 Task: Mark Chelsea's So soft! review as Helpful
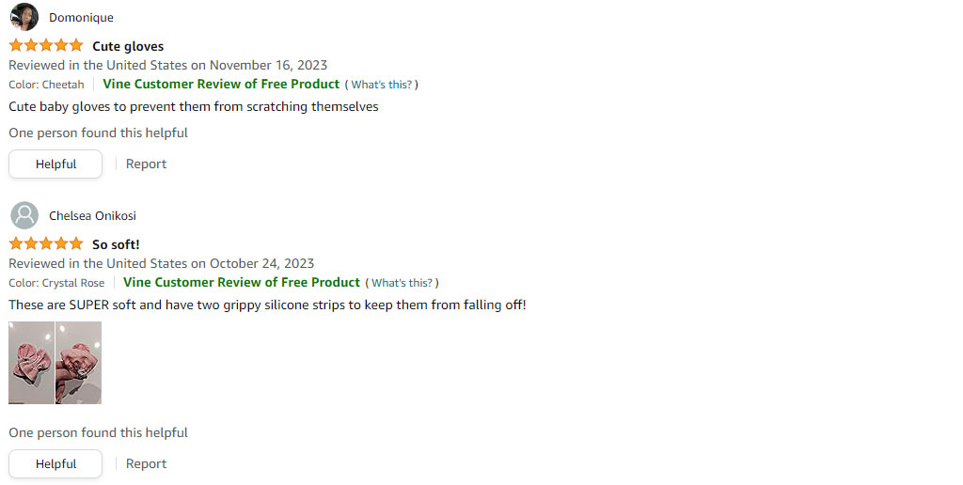tap(55, 463)
